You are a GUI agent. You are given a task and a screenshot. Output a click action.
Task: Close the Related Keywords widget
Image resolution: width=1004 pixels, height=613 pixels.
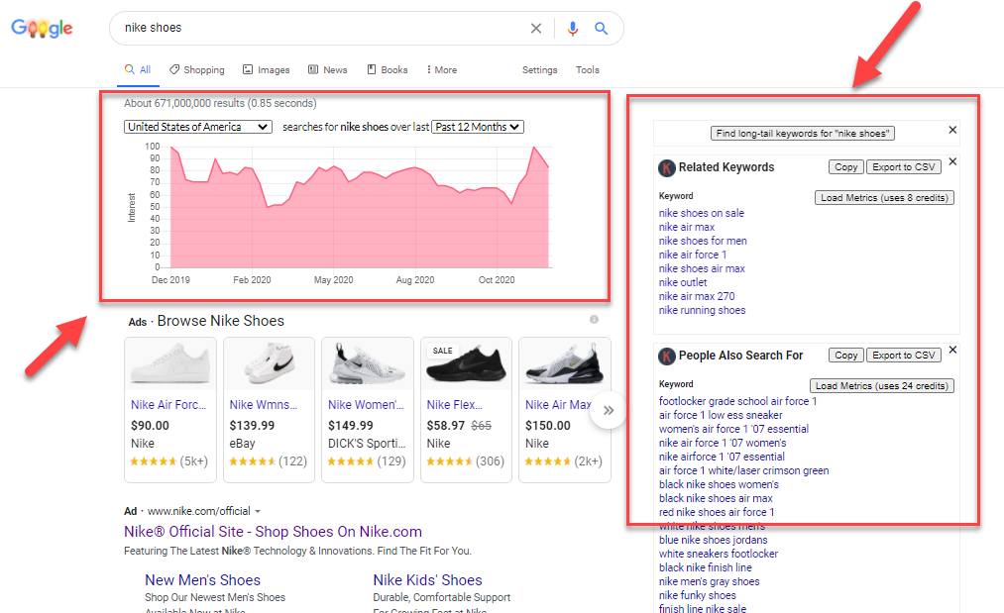point(952,161)
